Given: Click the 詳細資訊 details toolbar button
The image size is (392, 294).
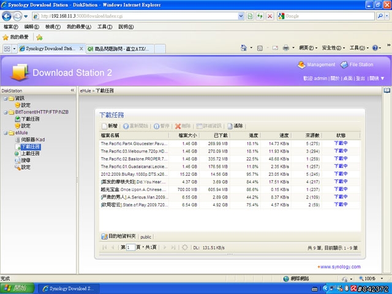Looking at the screenshot, I should [209, 126].
